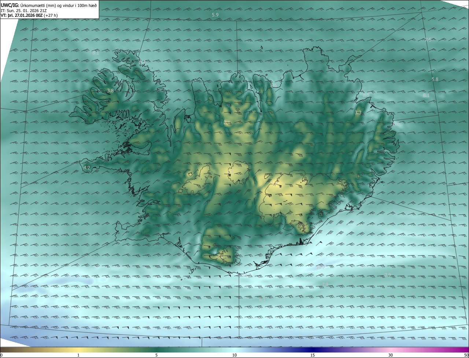
Task: Click the '5.8' value east of Iceland
Action: tap(435, 79)
